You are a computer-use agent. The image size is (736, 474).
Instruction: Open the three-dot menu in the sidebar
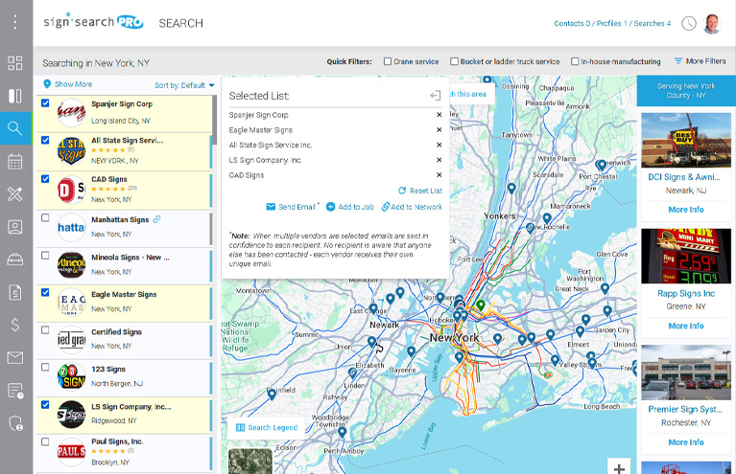pos(15,21)
